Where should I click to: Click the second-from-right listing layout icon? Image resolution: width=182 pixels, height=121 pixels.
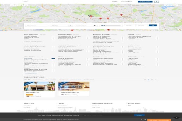152,80
